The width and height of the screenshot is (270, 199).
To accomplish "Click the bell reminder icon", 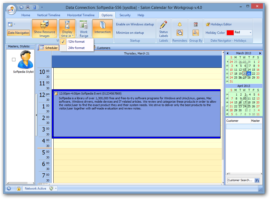I will (179, 24).
